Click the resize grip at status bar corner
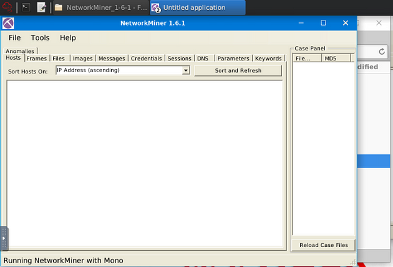Viewport: 393px width, 267px height. click(x=353, y=263)
